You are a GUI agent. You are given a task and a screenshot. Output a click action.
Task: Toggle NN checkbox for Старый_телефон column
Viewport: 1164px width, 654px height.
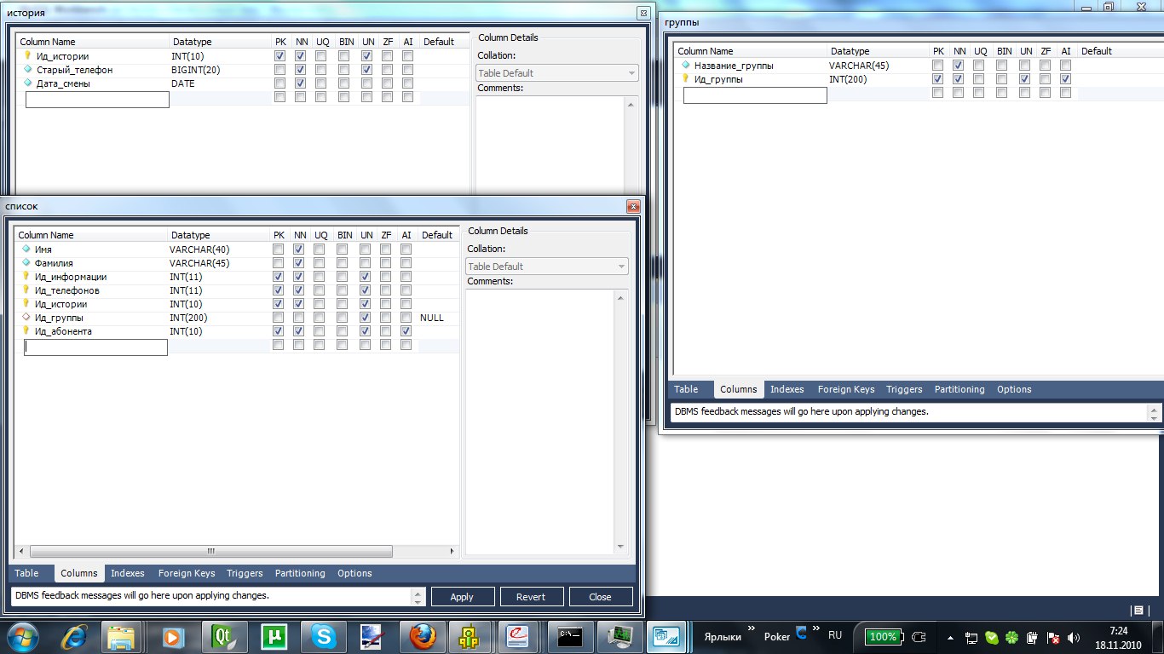300,70
